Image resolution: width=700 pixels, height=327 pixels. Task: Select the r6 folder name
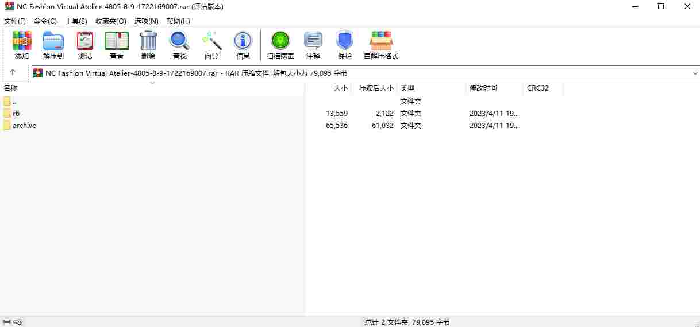tap(16, 113)
